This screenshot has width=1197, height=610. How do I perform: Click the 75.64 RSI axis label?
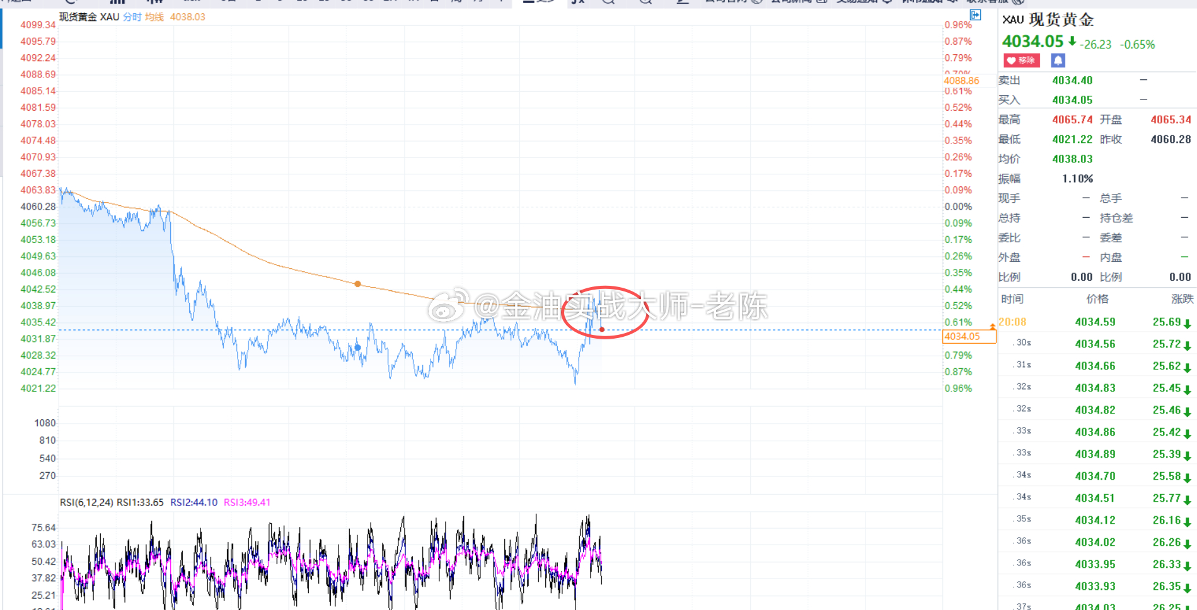click(43, 528)
